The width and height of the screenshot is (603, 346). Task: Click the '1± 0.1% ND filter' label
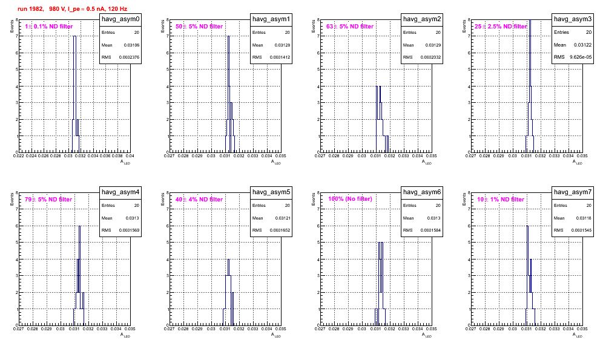pos(49,27)
